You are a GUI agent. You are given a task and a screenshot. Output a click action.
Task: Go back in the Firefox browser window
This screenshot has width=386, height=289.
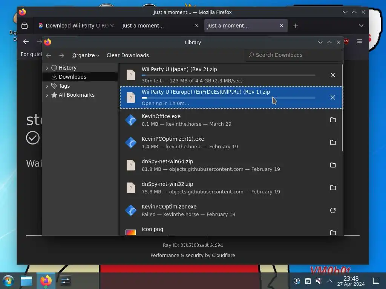click(26, 41)
